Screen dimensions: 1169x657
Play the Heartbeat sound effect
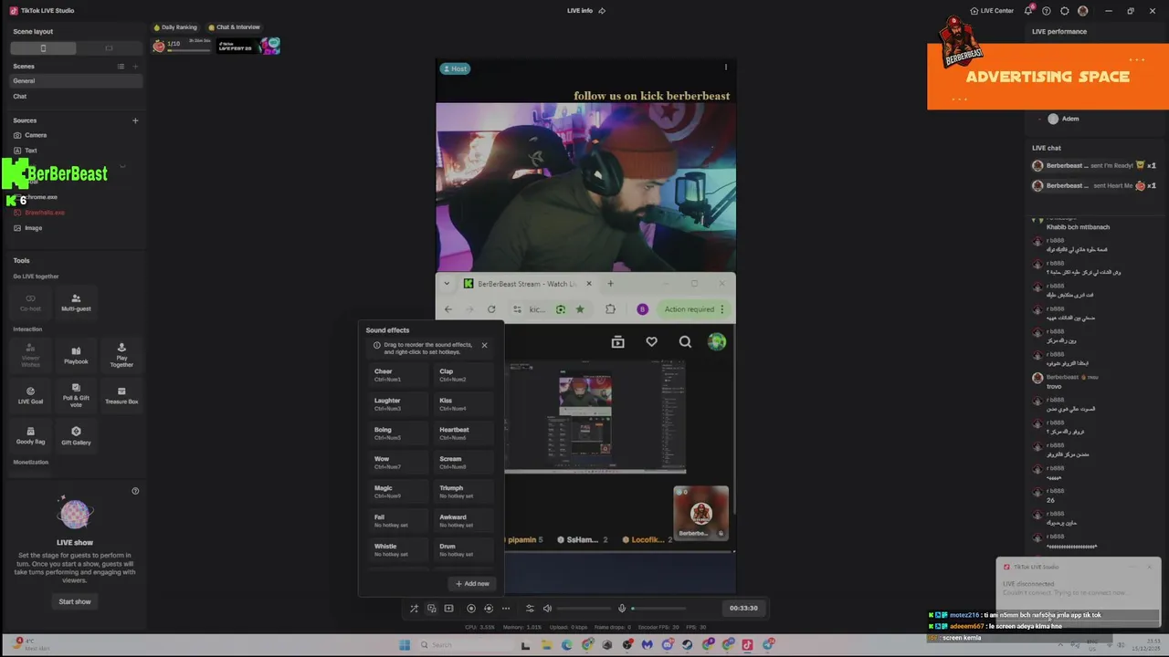(462, 433)
